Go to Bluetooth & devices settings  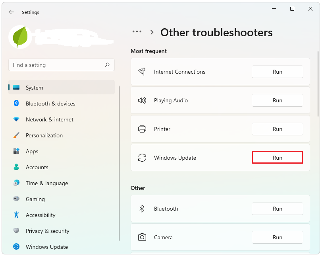(x=62, y=104)
